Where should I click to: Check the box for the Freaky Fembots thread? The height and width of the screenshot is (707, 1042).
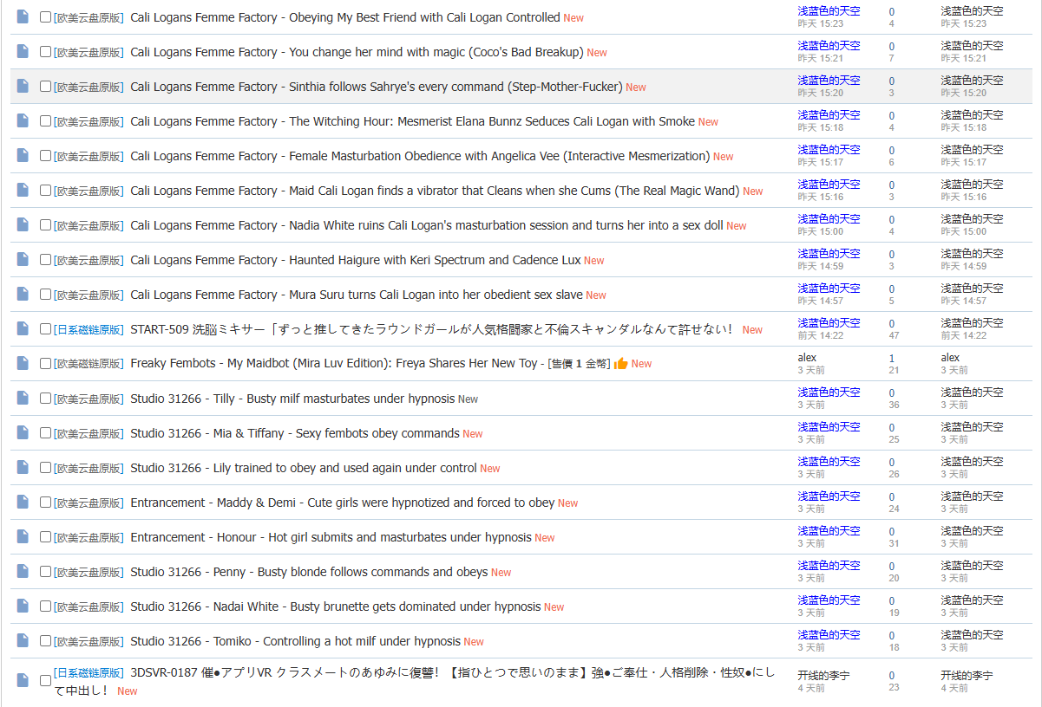(46, 363)
